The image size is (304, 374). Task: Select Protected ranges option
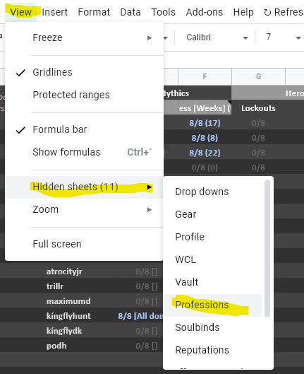pos(85,95)
